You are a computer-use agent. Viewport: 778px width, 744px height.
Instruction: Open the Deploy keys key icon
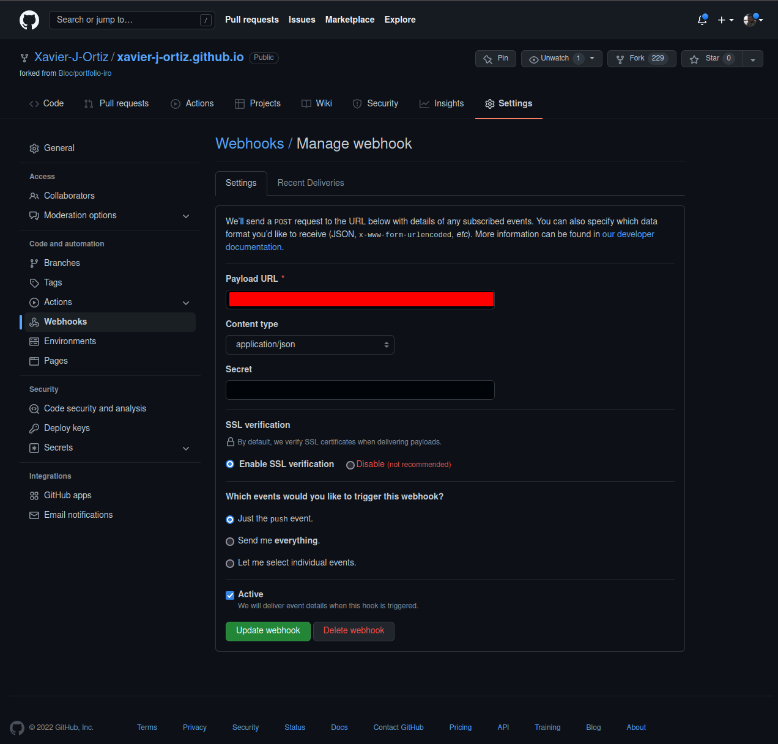pos(34,428)
